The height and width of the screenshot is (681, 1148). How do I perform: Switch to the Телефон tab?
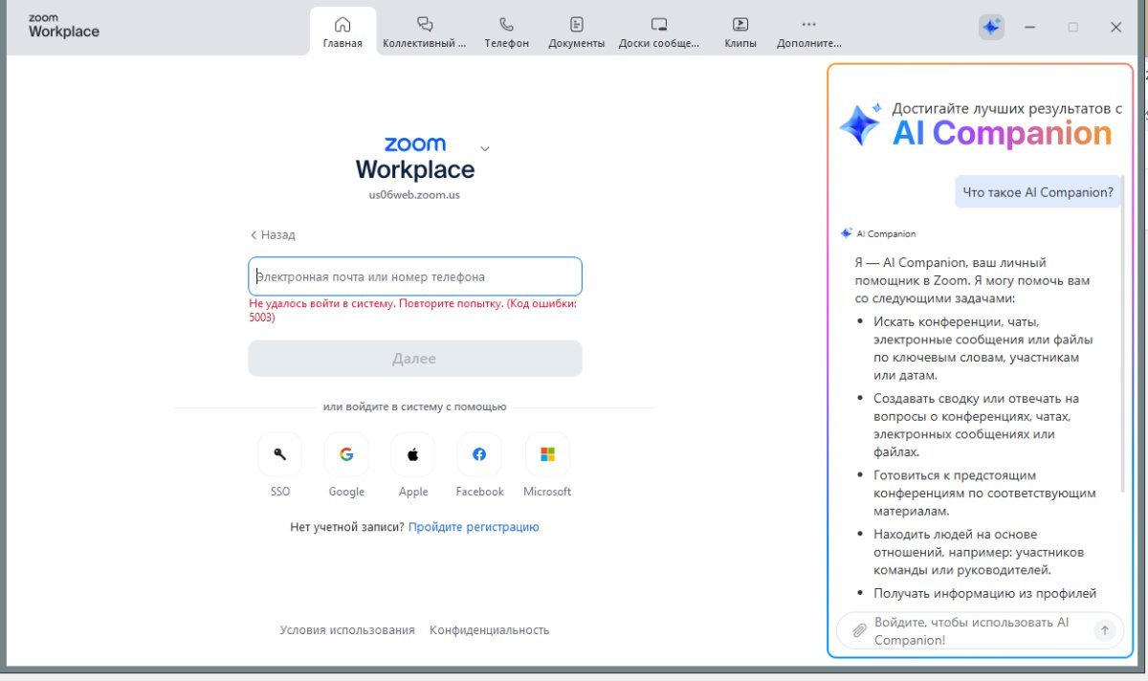(506, 32)
